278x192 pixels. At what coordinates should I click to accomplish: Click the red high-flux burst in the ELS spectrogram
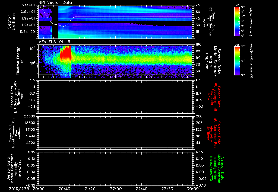tap(66, 53)
